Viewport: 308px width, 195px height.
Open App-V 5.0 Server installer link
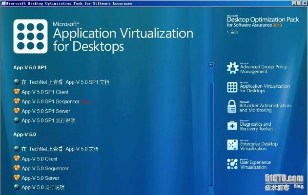41,178
